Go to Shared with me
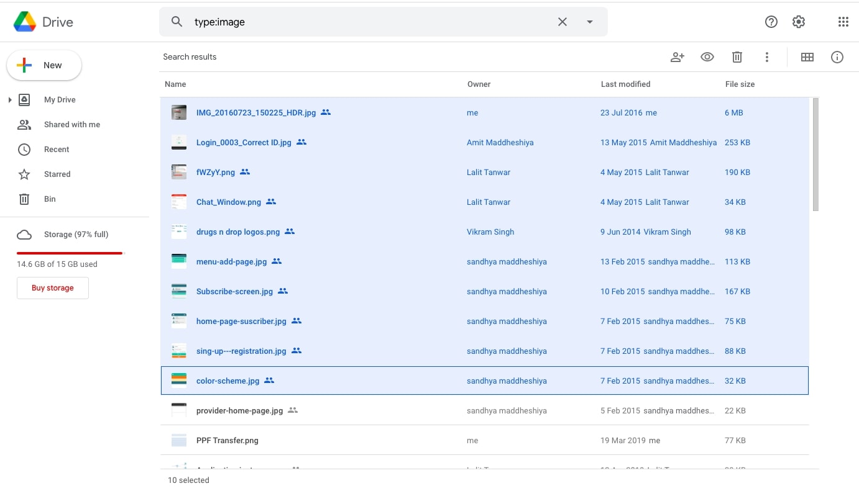The height and width of the screenshot is (491, 859). pos(71,125)
